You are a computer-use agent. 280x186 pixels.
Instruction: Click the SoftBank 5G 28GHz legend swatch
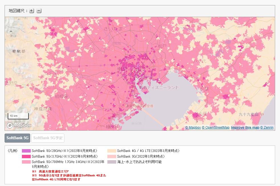tap(26, 151)
